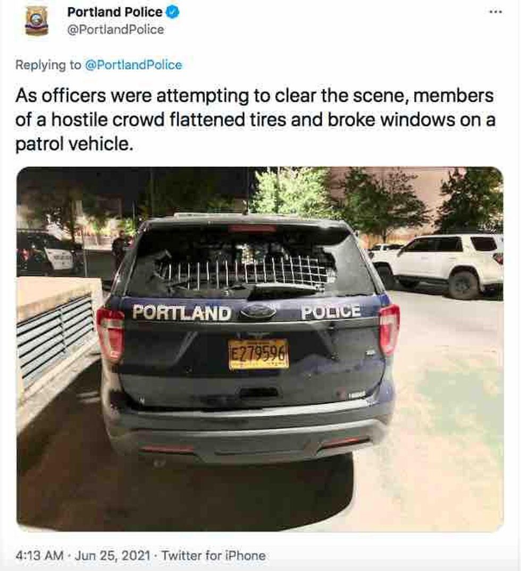Screen dimensions: 521x571
Task: Click the @PortlandPolice handle below the name
Action: [115, 29]
